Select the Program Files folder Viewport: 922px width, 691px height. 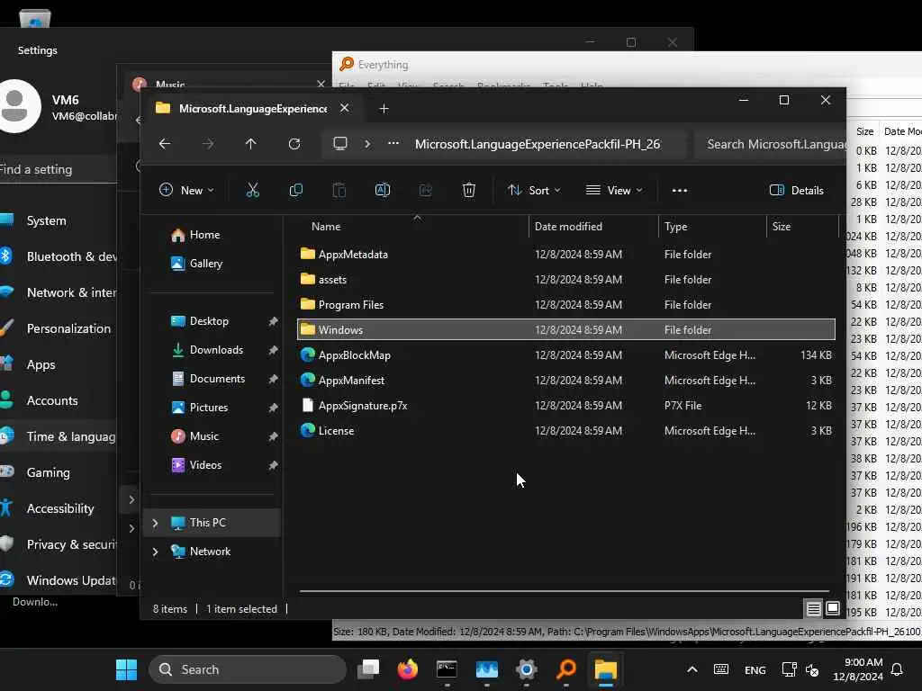566,305
